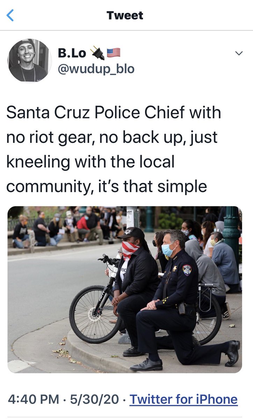Open the tweet options chevron menu

[x=239, y=53]
